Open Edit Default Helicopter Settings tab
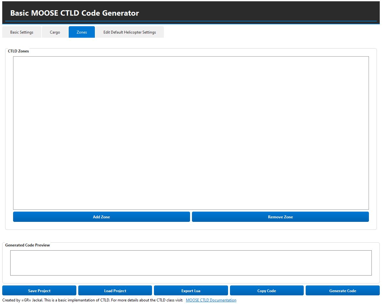The width and height of the screenshot is (382, 304). point(129,32)
